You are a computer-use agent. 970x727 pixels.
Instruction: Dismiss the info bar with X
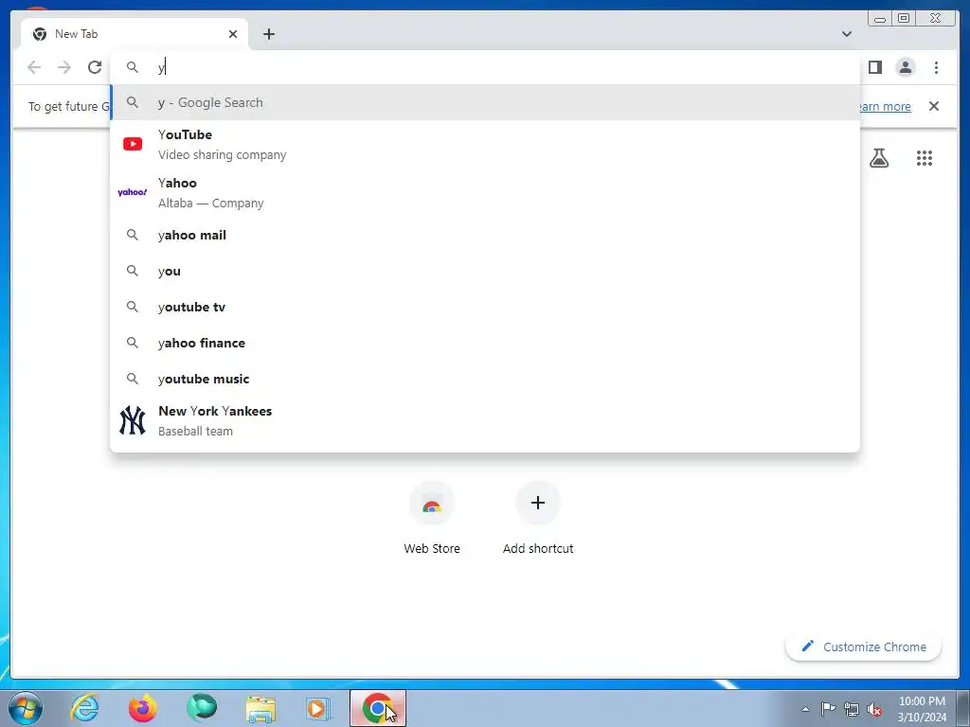point(934,106)
